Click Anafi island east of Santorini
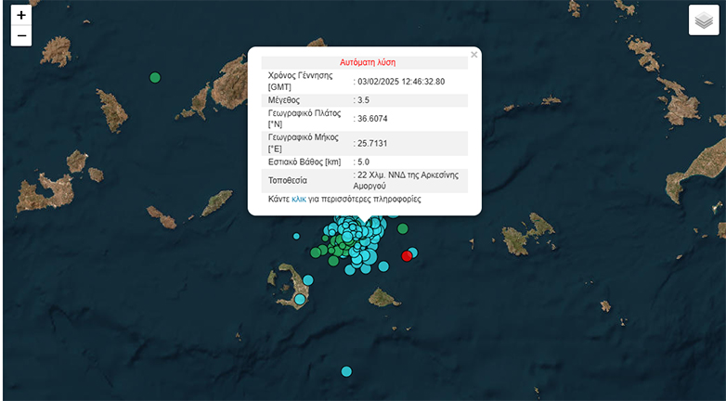 coord(383,297)
